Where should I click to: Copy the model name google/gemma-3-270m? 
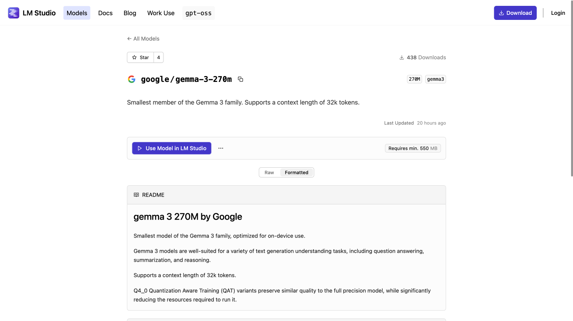click(241, 79)
